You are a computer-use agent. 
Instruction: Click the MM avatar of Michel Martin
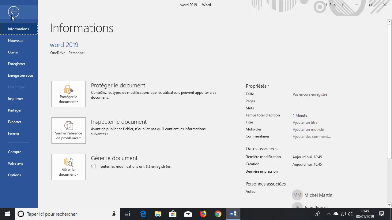coord(297,195)
